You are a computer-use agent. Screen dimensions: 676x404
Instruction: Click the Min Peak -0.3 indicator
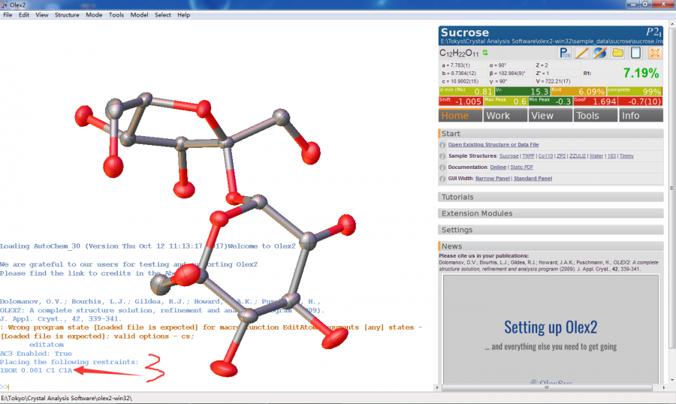[x=550, y=101]
